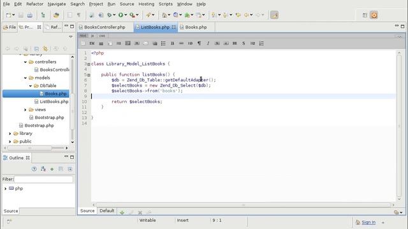The width and height of the screenshot is (408, 229).
Task: Click the editor vertical scrollbar
Action: [x=399, y=126]
